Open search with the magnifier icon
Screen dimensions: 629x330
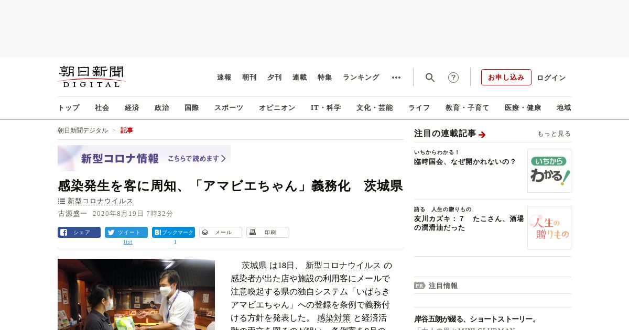click(430, 78)
